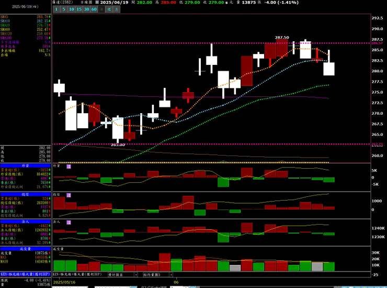Open the 累計損益 dropdown

pos(123,275)
